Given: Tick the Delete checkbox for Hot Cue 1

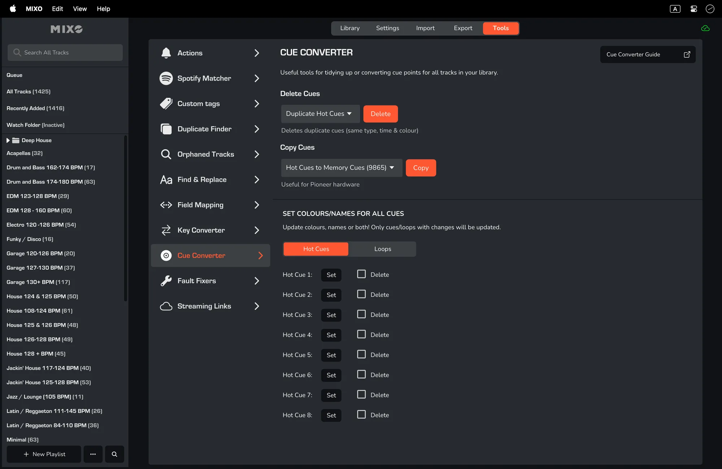Looking at the screenshot, I should coord(361,274).
